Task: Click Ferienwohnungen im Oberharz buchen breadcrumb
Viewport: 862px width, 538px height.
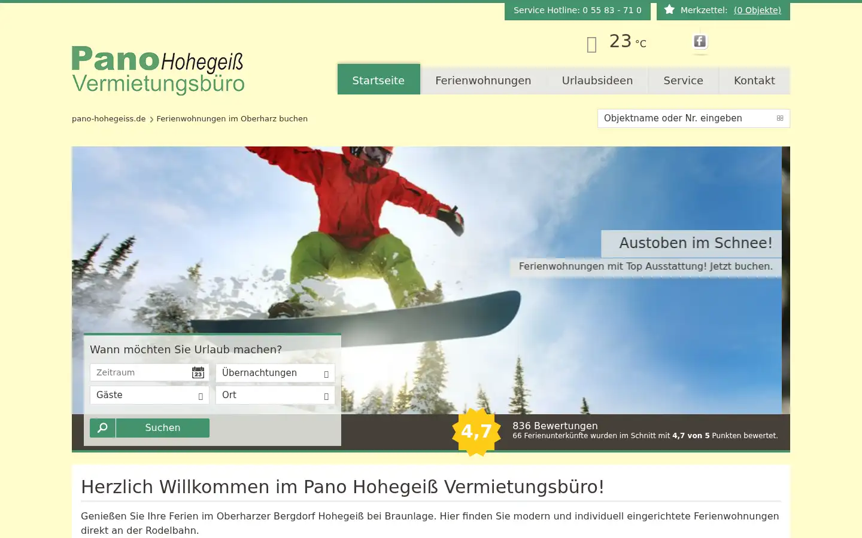Action: pyautogui.click(x=232, y=119)
